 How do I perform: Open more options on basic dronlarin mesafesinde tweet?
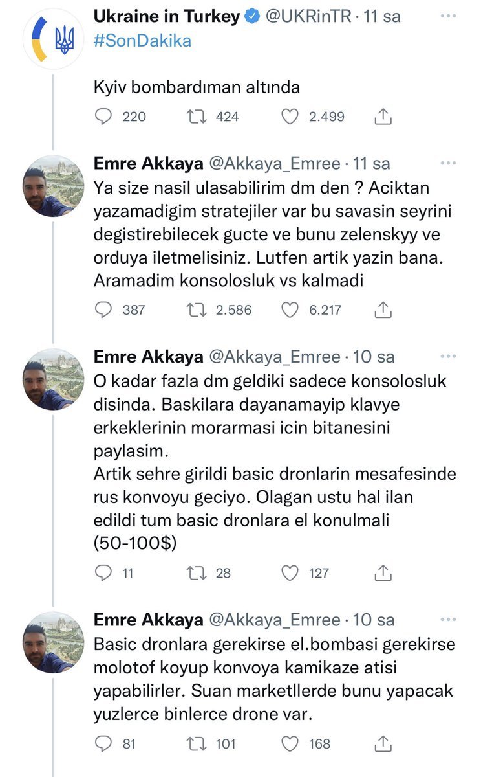pyautogui.click(x=447, y=357)
